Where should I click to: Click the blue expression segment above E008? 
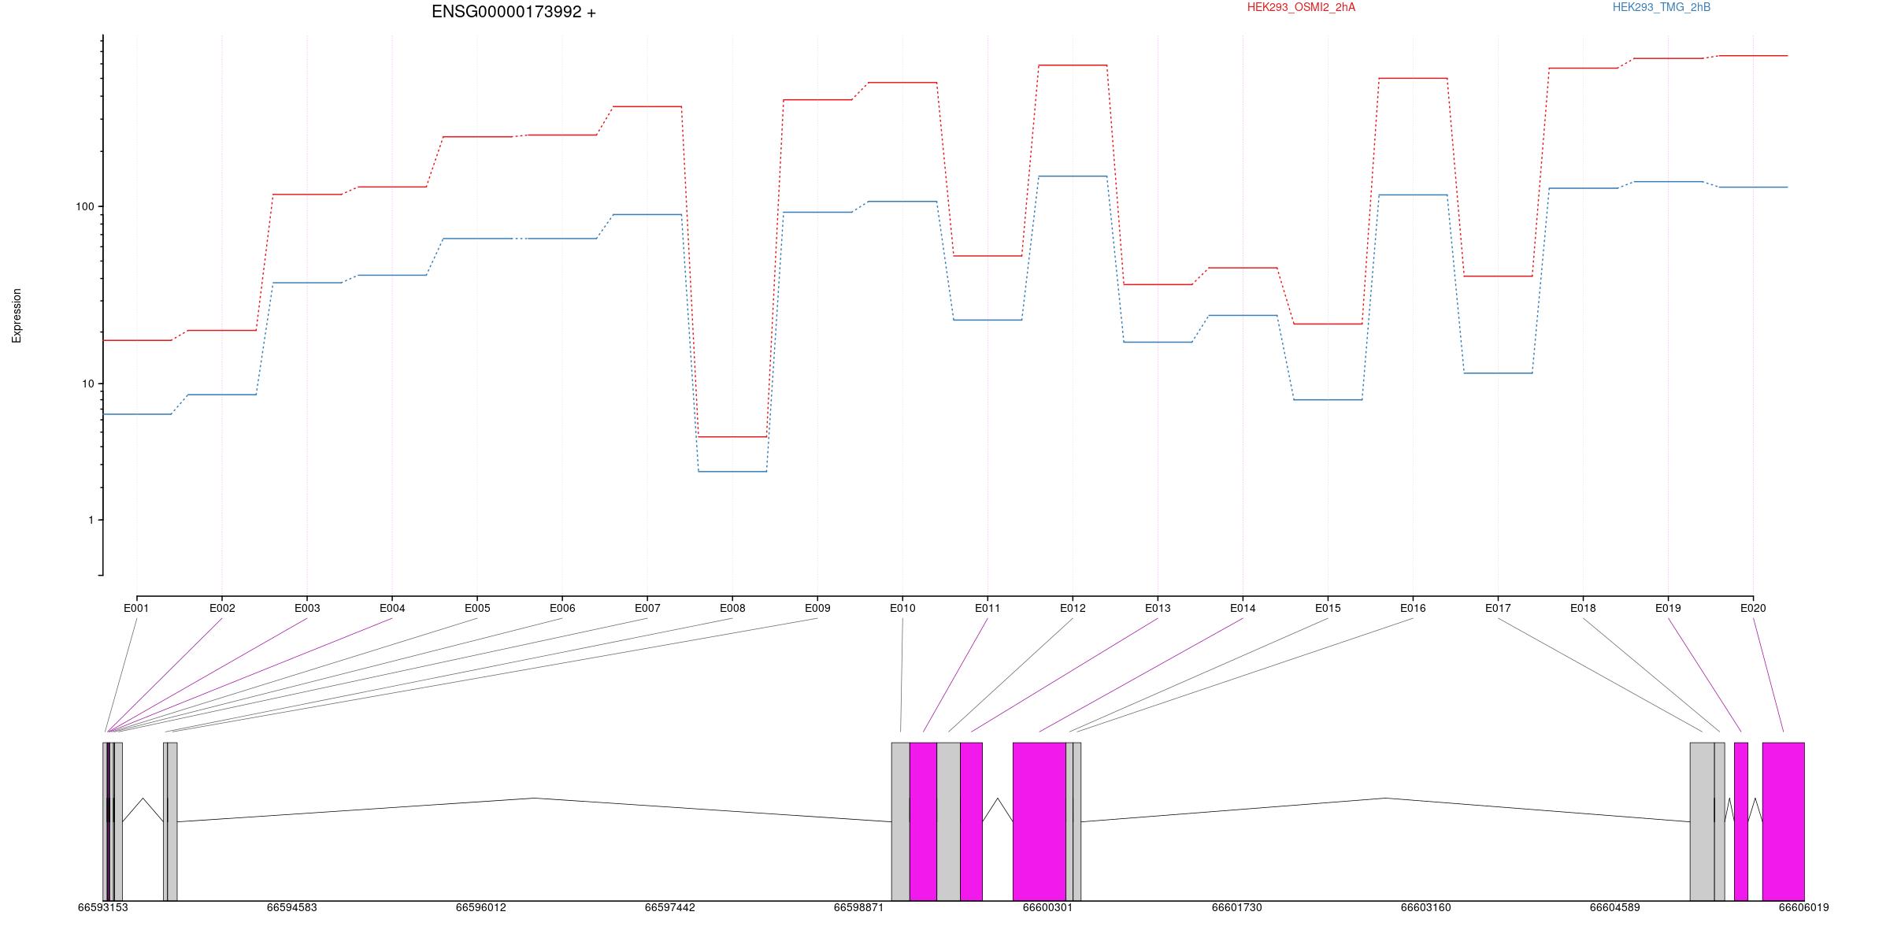[732, 471]
